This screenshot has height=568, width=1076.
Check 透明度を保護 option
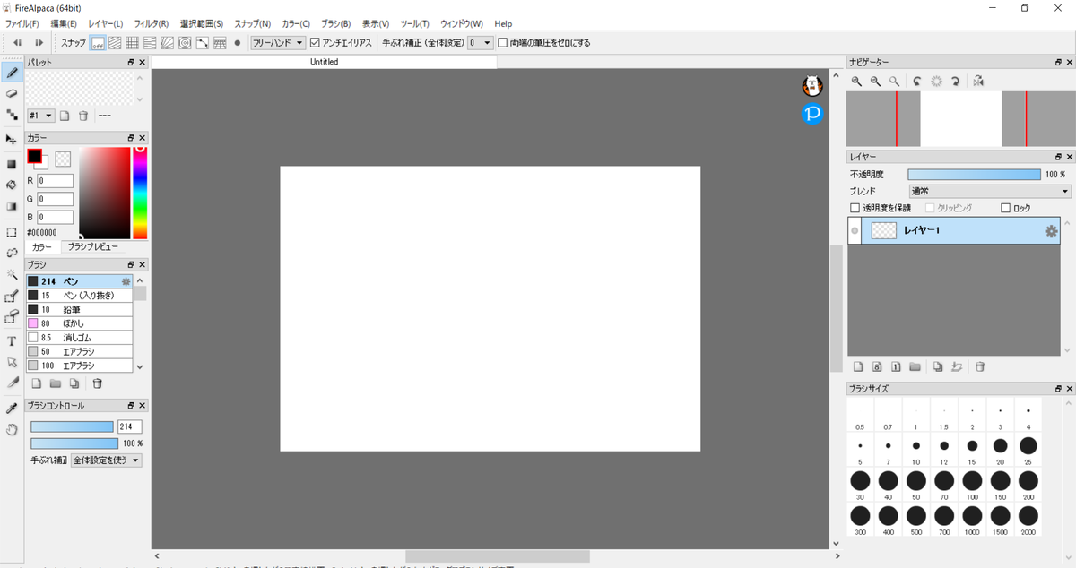[x=855, y=208]
